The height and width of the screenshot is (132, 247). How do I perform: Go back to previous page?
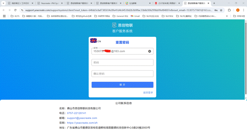click(x=4, y=10)
